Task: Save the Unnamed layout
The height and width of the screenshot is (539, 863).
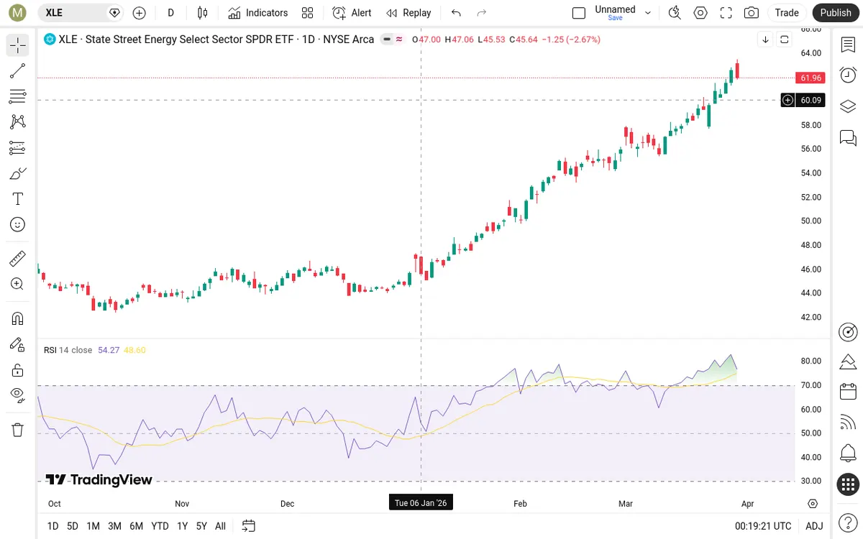Action: [616, 18]
